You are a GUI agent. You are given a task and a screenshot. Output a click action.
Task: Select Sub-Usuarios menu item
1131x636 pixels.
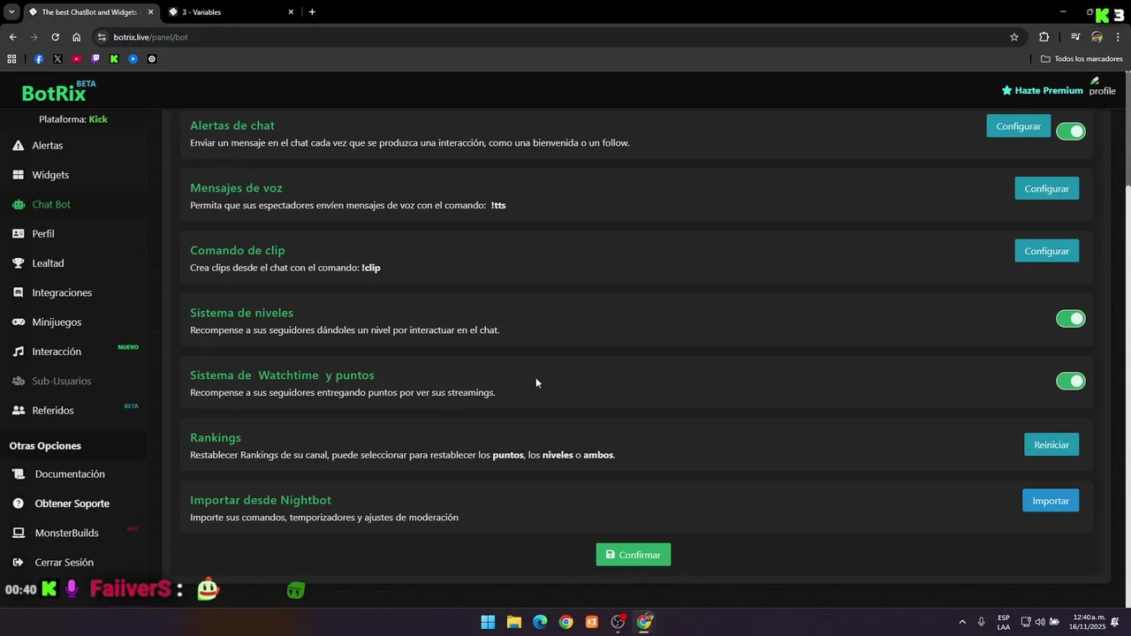[x=61, y=381]
